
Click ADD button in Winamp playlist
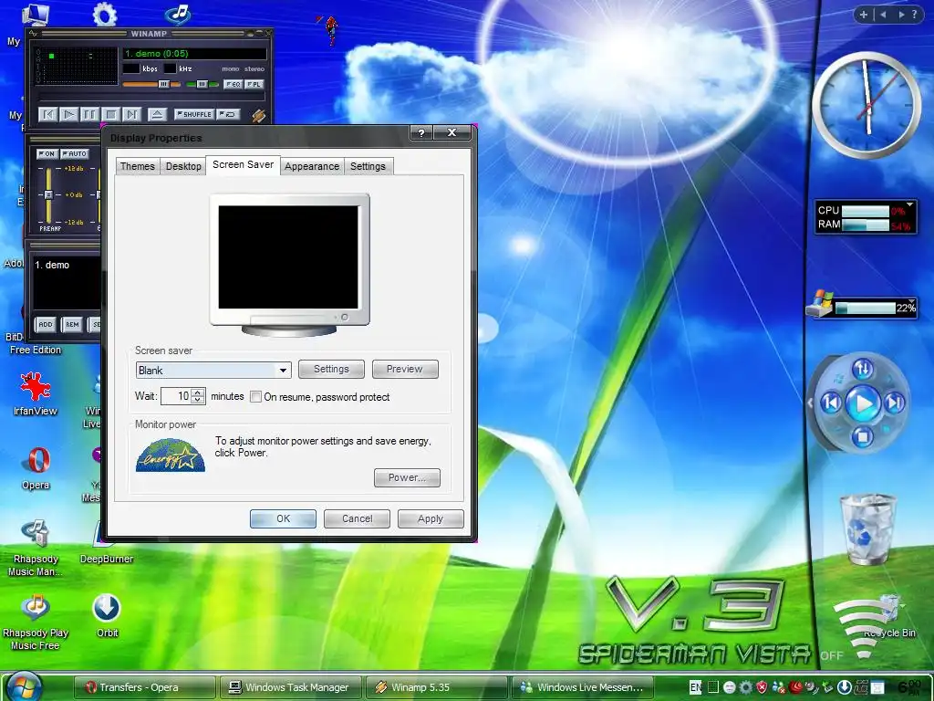tap(46, 324)
